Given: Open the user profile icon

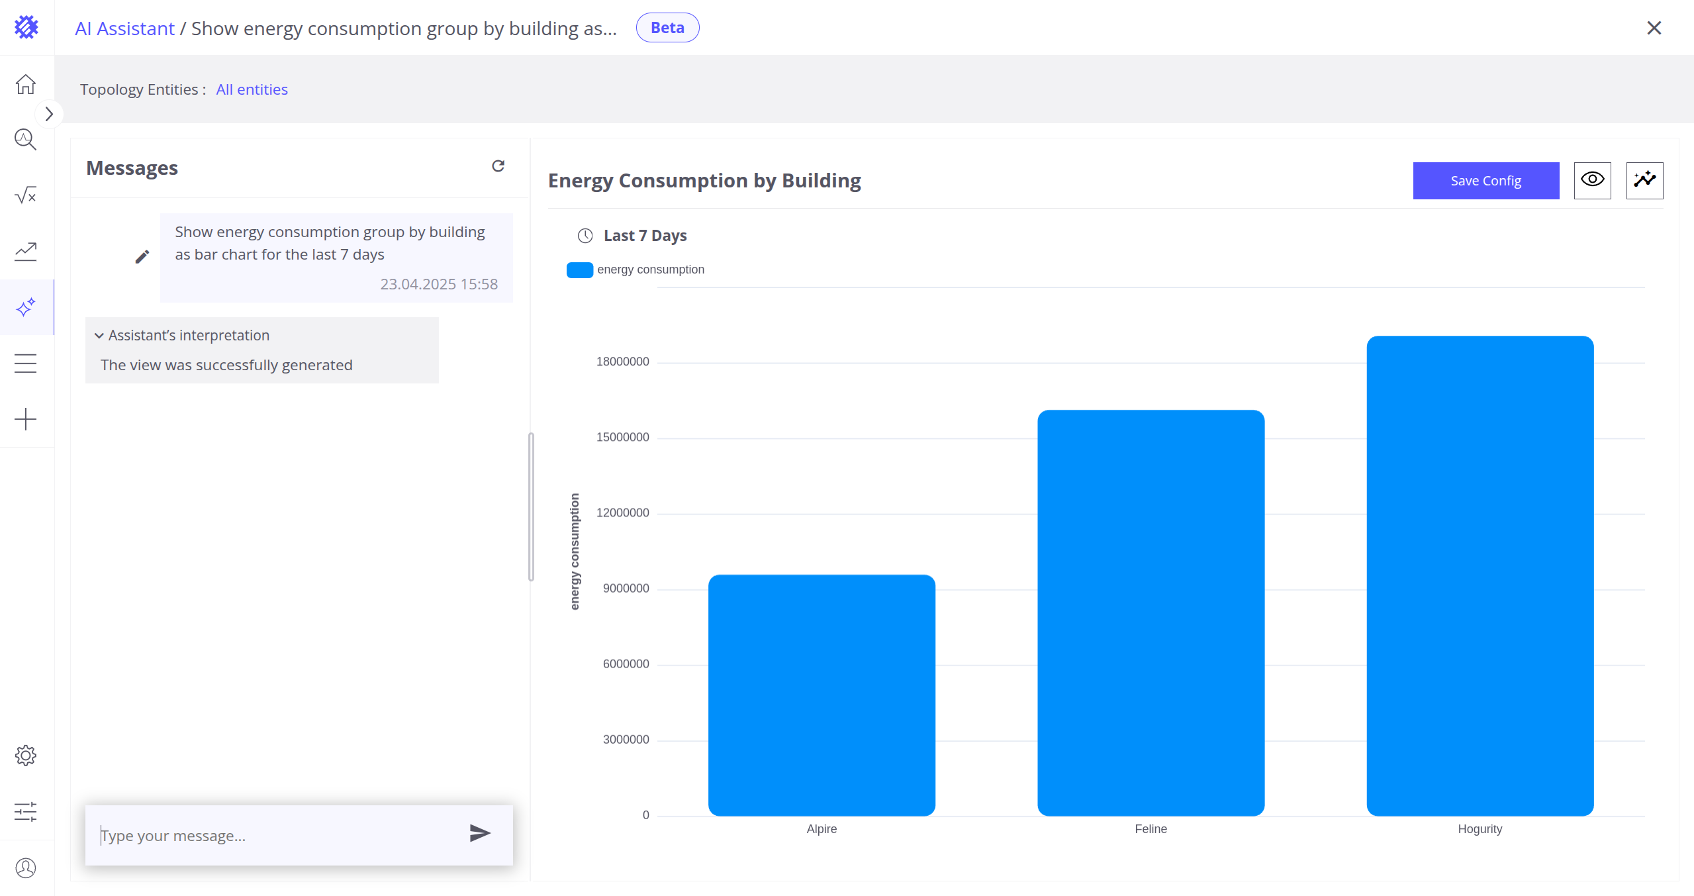Looking at the screenshot, I should [26, 868].
